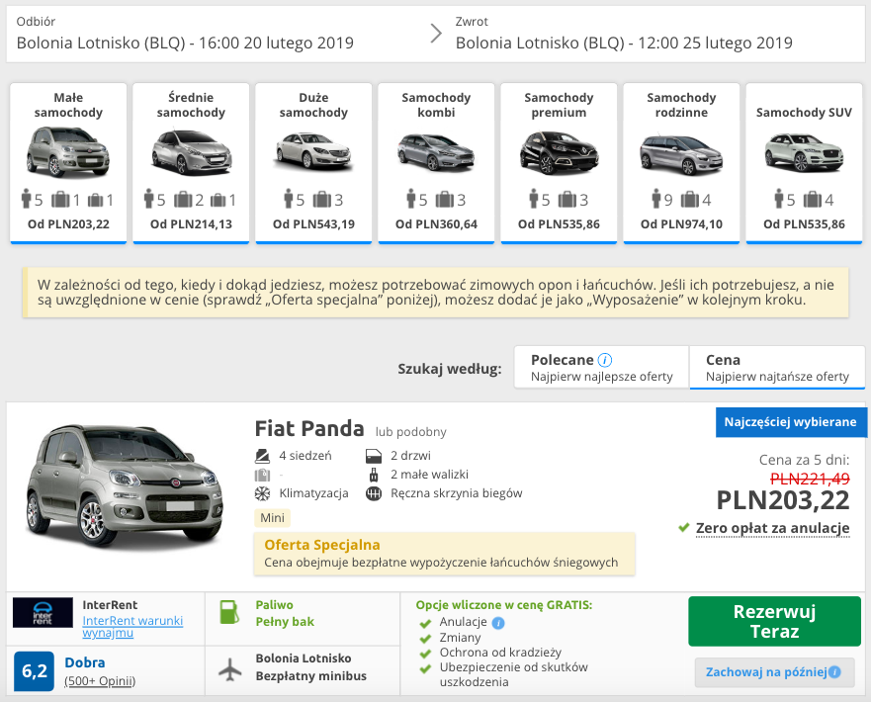Select the Samochody premium category card
This screenshot has width=871, height=702.
pos(559,163)
